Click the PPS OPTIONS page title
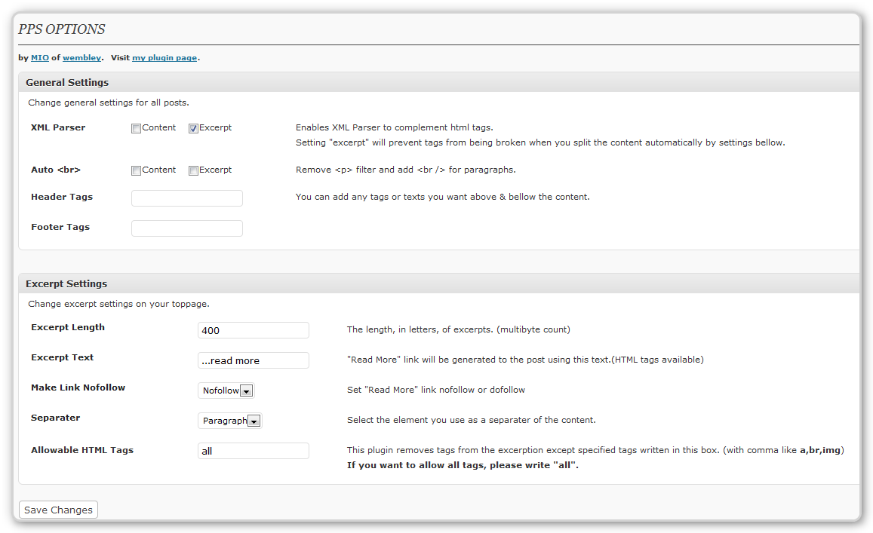 [x=62, y=29]
